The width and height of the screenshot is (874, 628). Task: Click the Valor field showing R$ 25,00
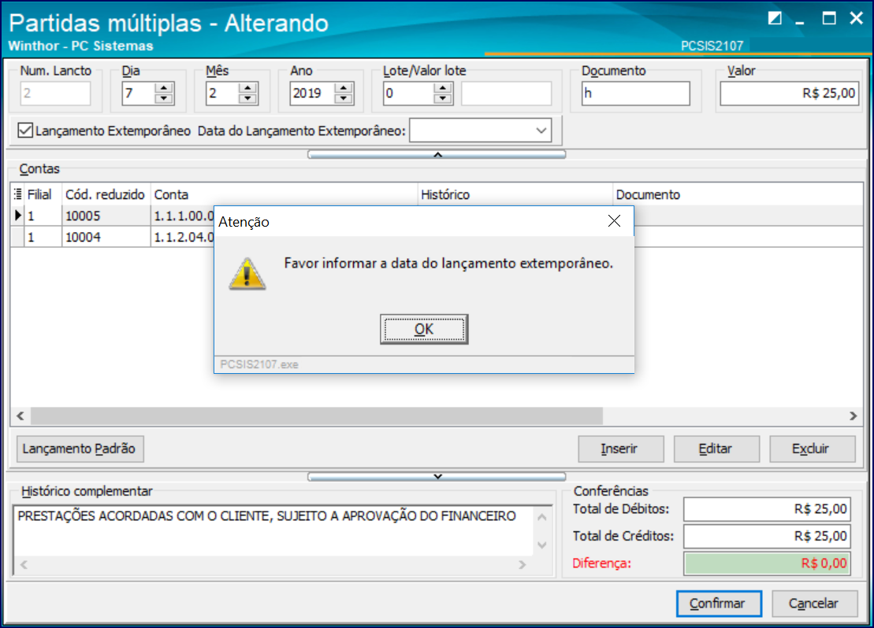tap(789, 93)
